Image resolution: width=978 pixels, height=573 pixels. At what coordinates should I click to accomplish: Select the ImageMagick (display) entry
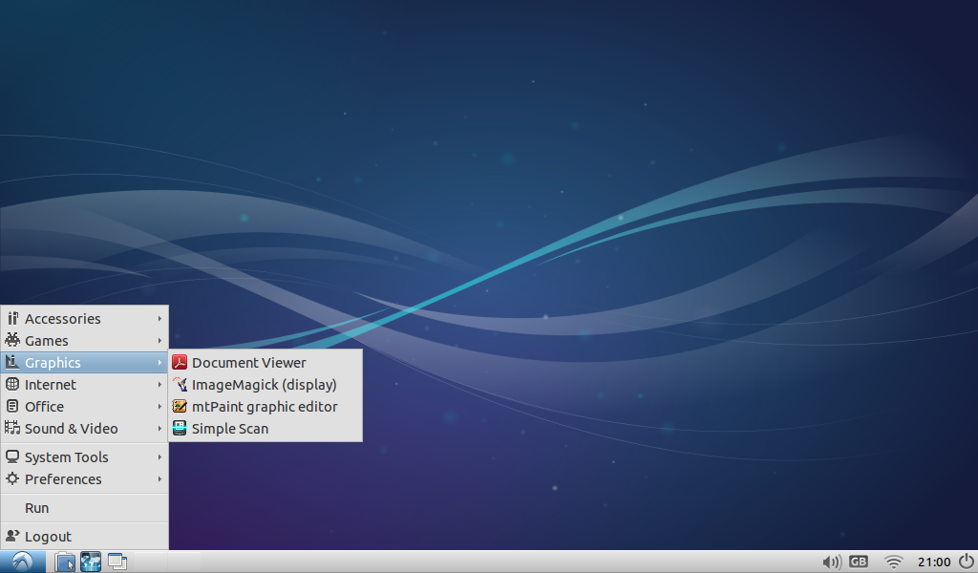point(264,384)
